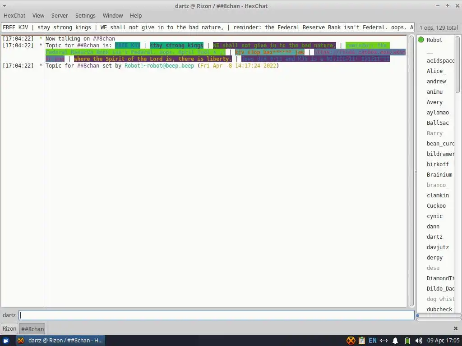
Task: Click the message input box
Action: [217, 315]
